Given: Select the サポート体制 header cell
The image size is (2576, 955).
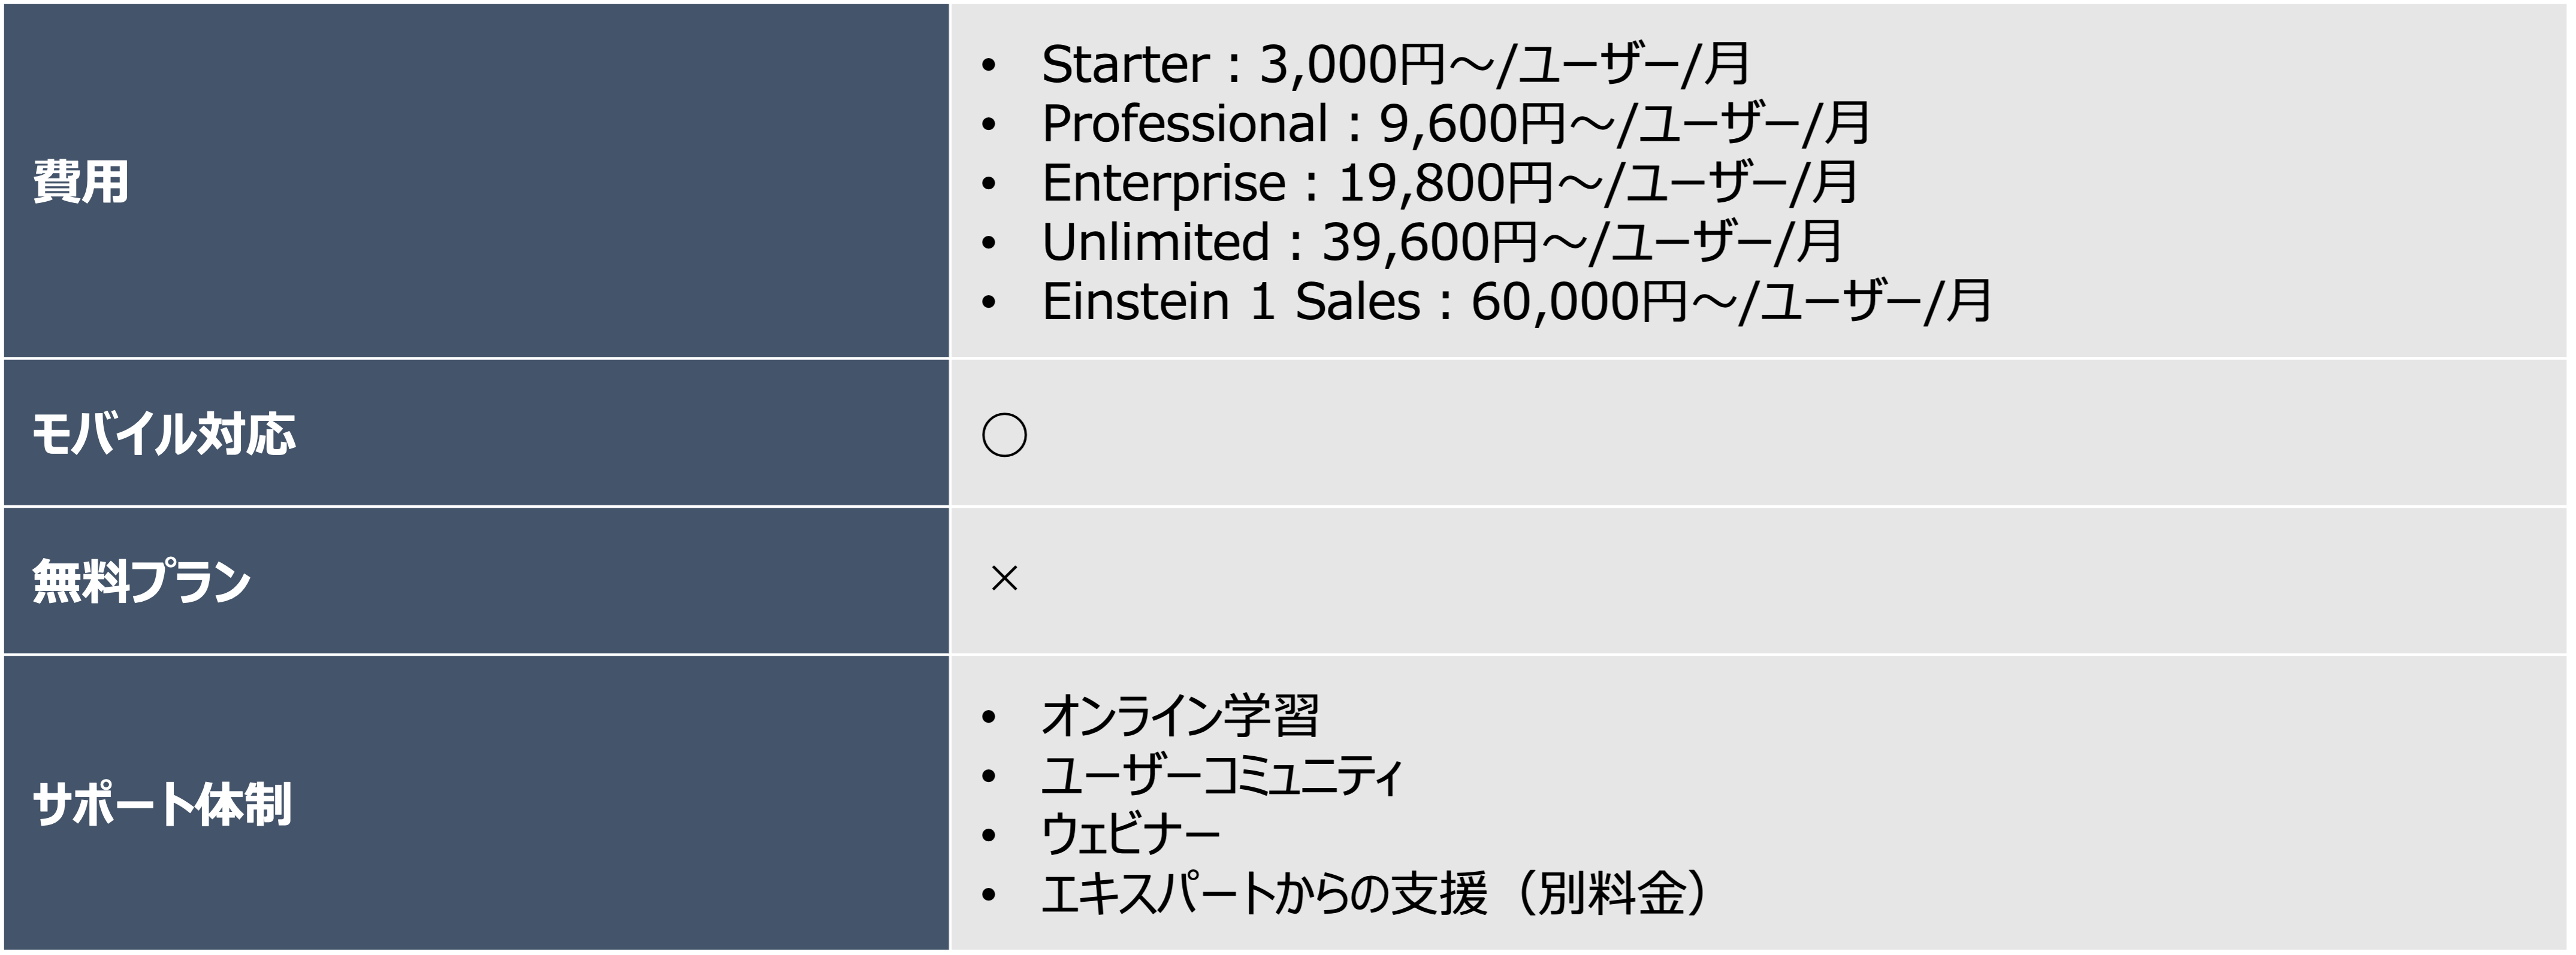Looking at the screenshot, I should (x=162, y=804).
